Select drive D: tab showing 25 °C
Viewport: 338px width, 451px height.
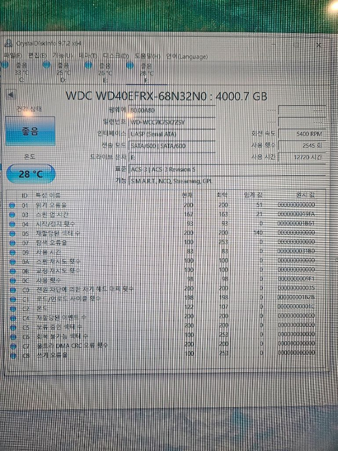tap(60, 73)
